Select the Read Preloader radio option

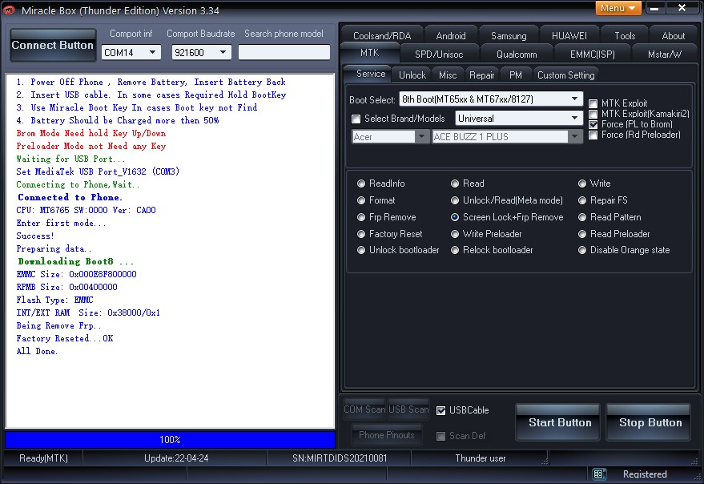pos(582,234)
